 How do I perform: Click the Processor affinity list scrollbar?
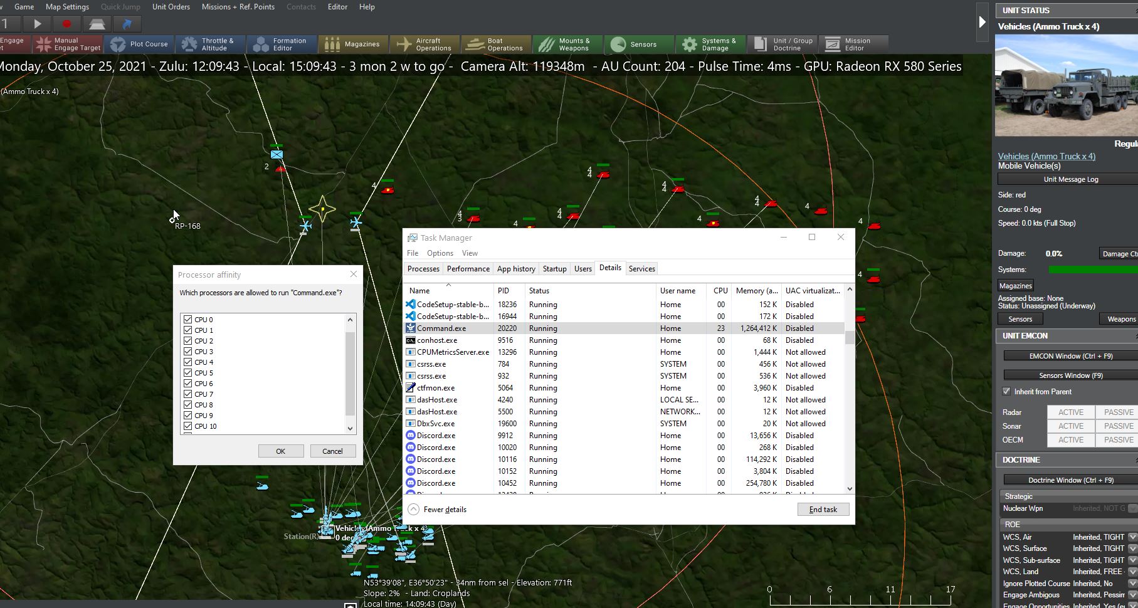tap(350, 374)
